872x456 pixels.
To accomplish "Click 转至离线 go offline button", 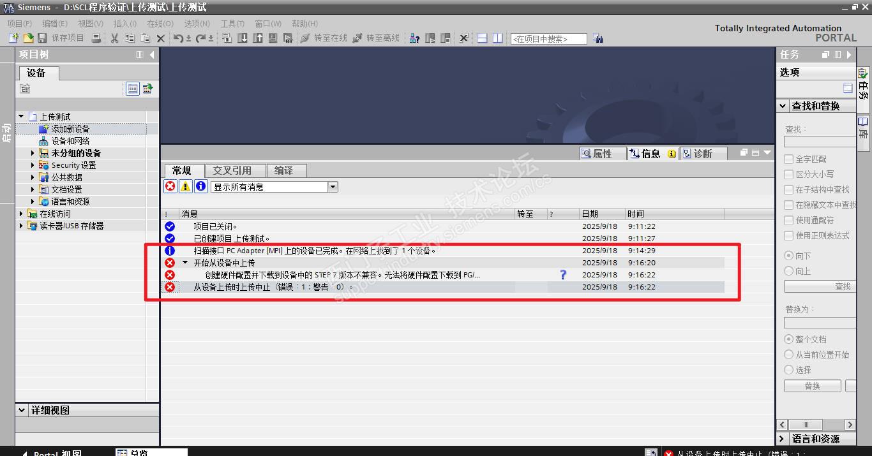I will coord(377,38).
